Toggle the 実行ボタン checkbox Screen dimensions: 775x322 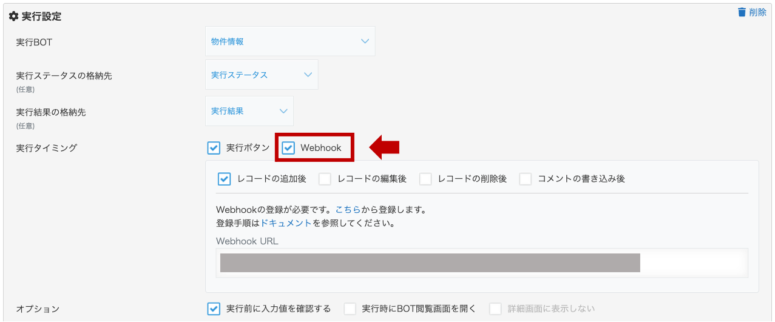(214, 147)
